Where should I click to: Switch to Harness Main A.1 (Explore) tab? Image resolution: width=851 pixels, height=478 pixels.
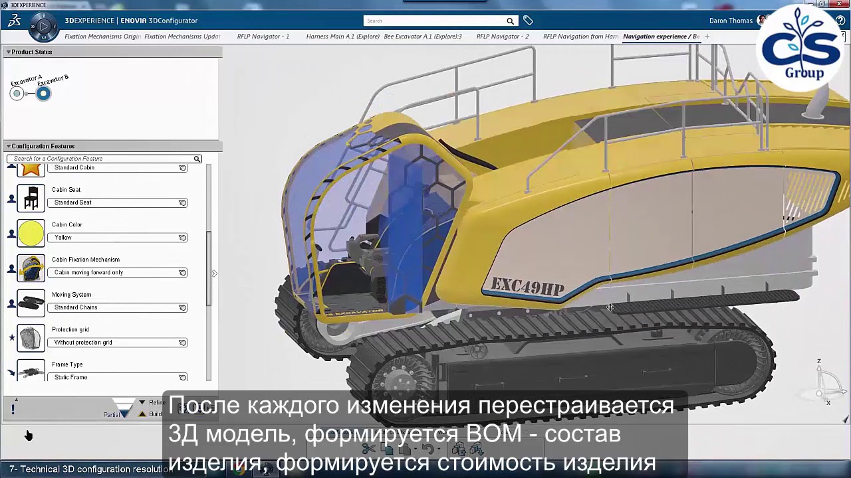click(343, 37)
